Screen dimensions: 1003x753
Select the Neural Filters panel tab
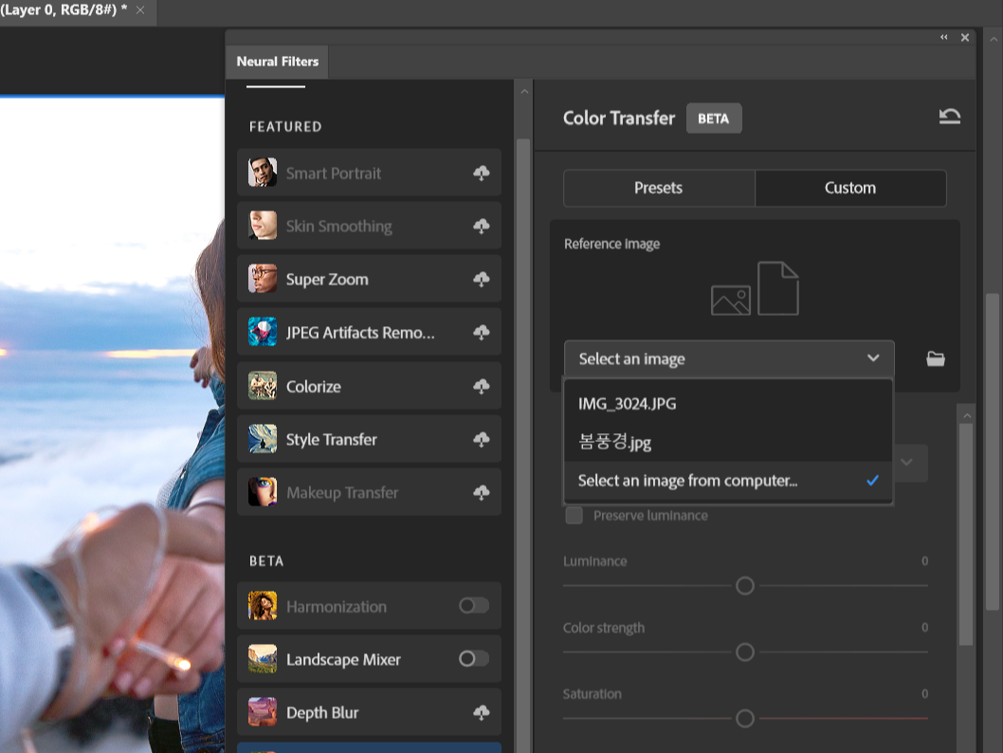click(x=277, y=62)
